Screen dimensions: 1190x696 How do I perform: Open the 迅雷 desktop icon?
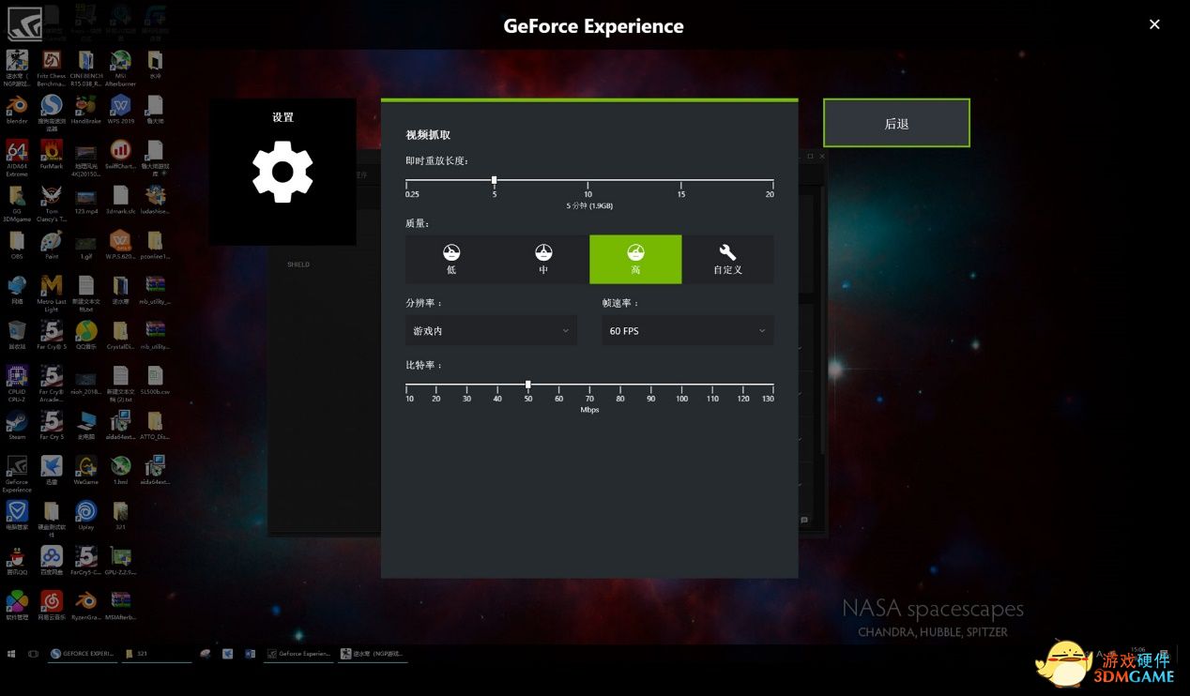point(52,470)
